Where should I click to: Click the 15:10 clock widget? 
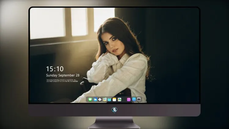55,69
